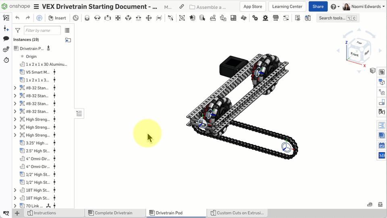Image resolution: width=387 pixels, height=218 pixels.
Task: Open the Learning Center
Action: [287, 6]
